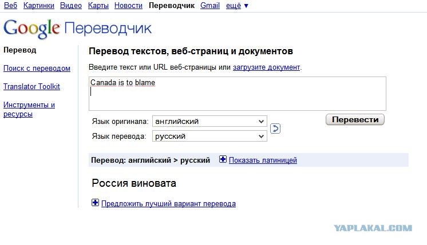Click the swap languages arrow icon

[x=275, y=128]
